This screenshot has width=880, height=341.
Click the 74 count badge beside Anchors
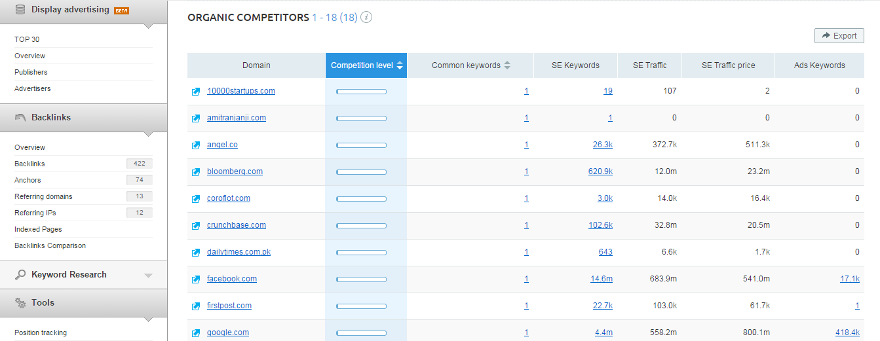click(140, 180)
